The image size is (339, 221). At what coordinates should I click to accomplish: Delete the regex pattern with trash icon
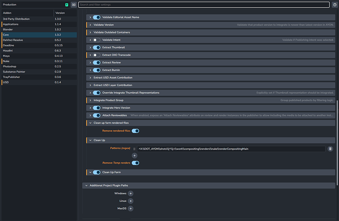click(x=330, y=148)
